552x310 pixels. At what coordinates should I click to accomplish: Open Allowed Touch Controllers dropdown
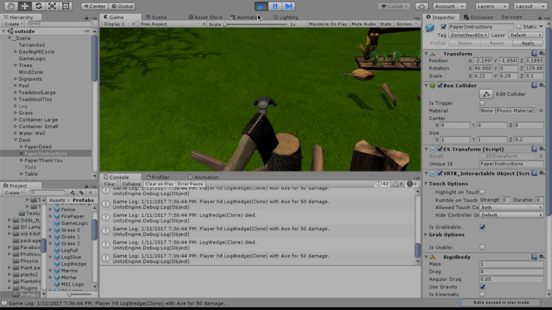(x=511, y=208)
